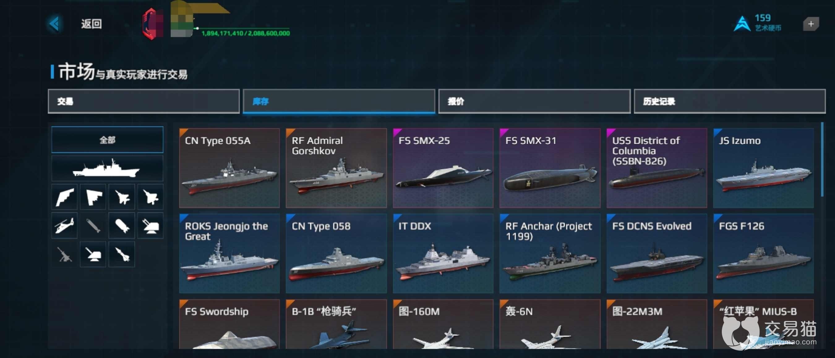Screen dimensions: 835x358
Task: Open the IT DDX destroyer card
Action: coord(443,253)
